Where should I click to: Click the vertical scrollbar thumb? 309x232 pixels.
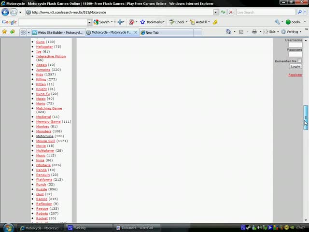tap(306, 117)
